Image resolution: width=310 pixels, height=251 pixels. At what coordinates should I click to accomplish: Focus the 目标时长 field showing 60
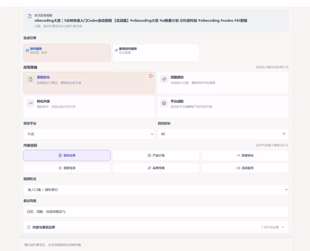pyautogui.click(x=223, y=134)
